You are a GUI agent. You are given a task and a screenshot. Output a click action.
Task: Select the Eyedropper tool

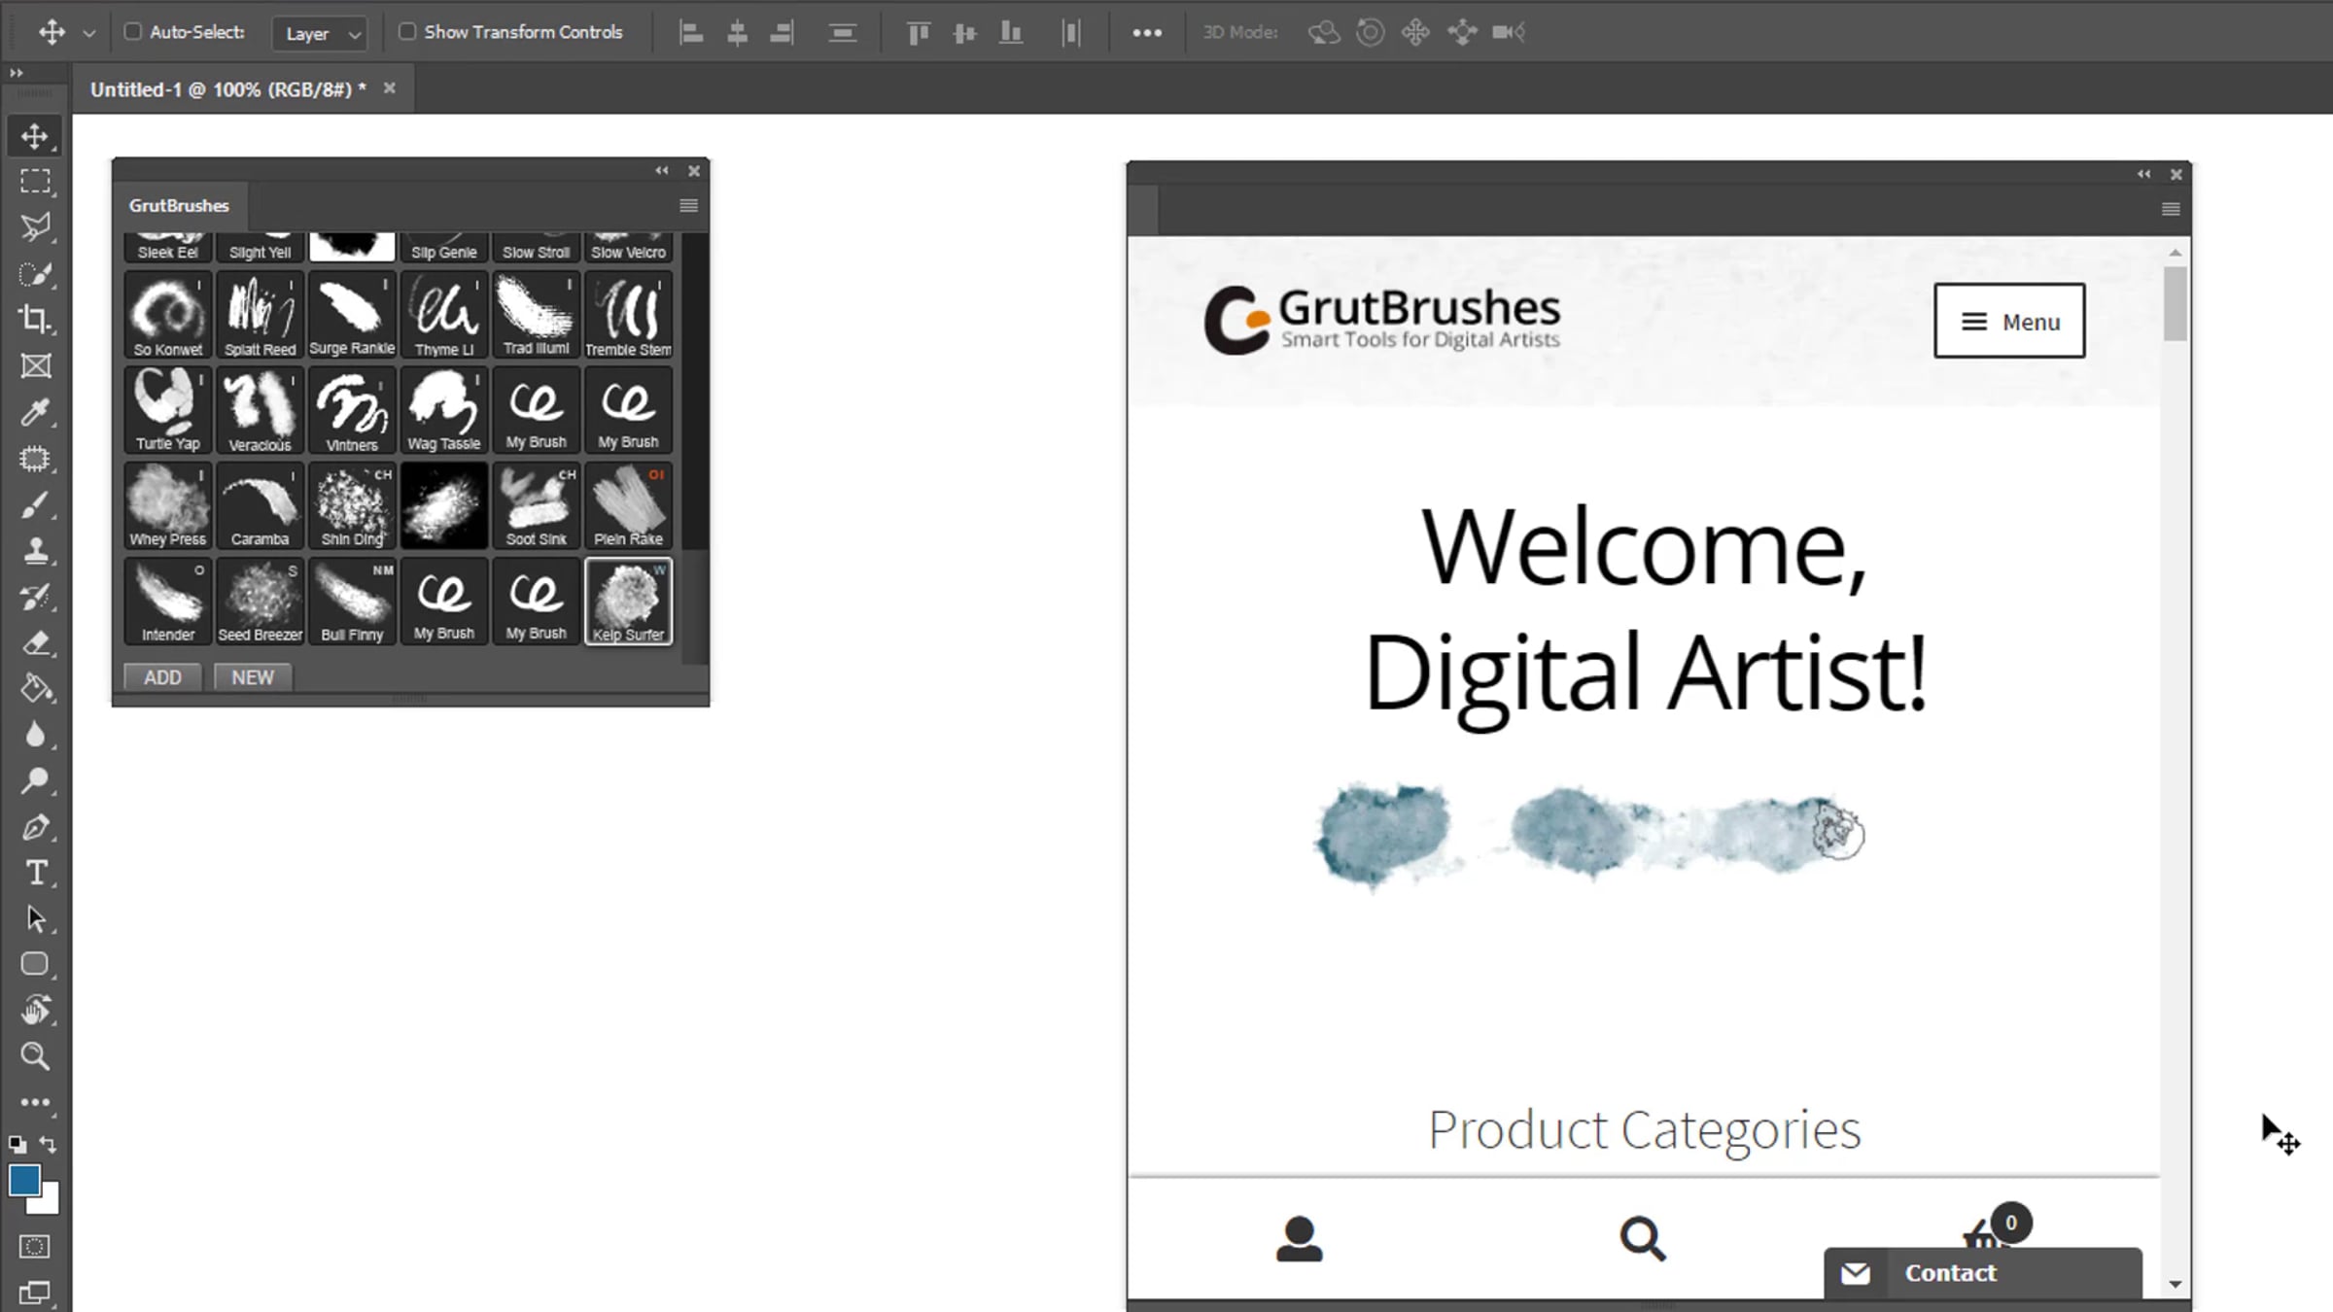click(x=35, y=412)
